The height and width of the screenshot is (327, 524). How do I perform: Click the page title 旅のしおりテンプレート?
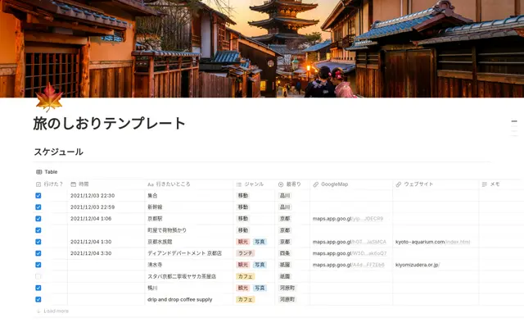click(x=109, y=124)
